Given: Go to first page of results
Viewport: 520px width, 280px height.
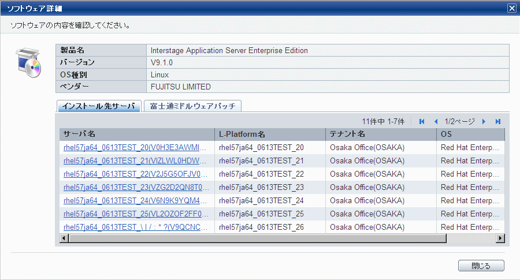Looking at the screenshot, I should (422, 122).
